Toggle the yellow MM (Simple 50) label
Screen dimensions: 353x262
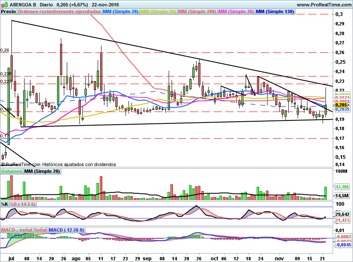point(158,11)
